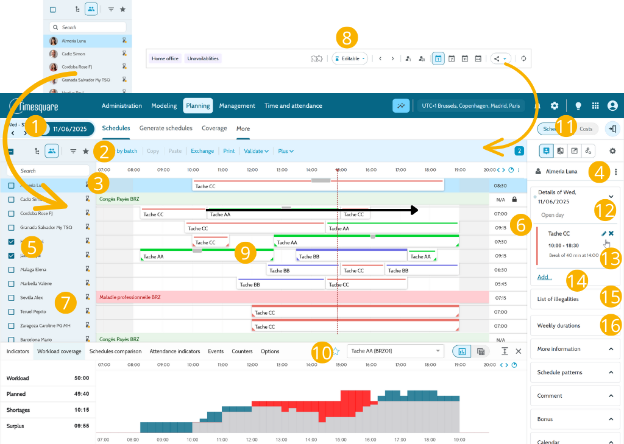Click the Exchange button in the toolbar
The height and width of the screenshot is (444, 624).
click(x=202, y=151)
